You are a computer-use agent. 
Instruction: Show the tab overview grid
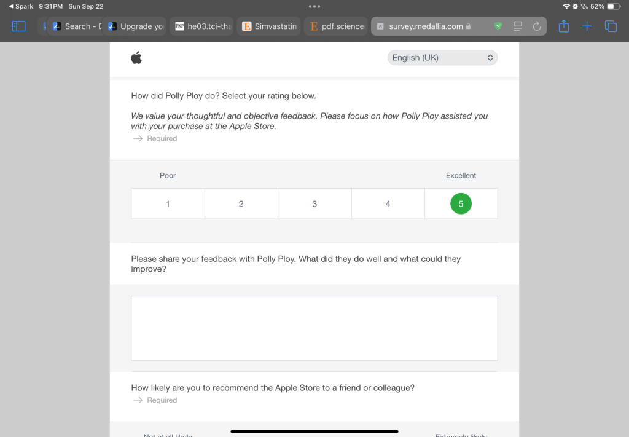coord(611,26)
